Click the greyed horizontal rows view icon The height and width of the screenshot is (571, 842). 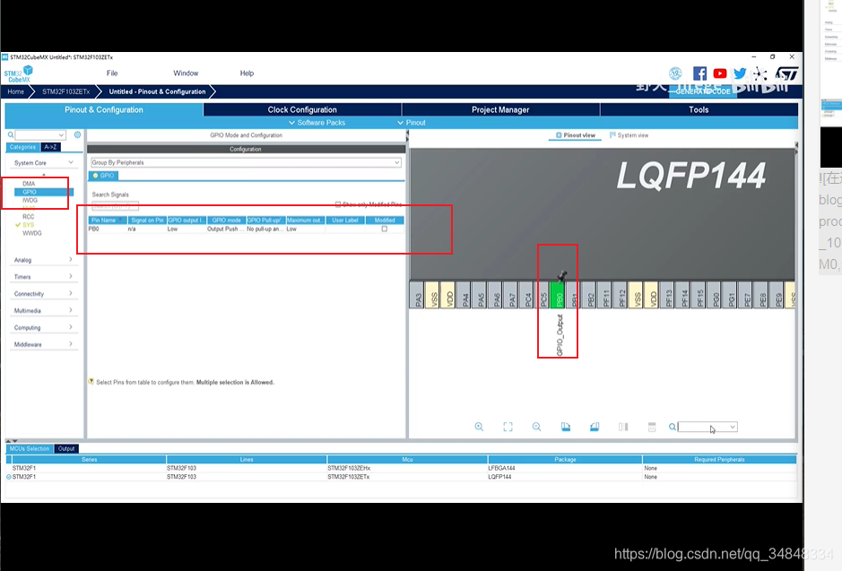pos(652,427)
